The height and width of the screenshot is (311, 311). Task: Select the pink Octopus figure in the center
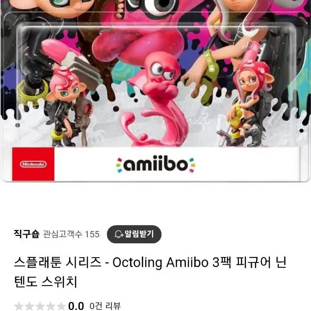(x=155, y=99)
